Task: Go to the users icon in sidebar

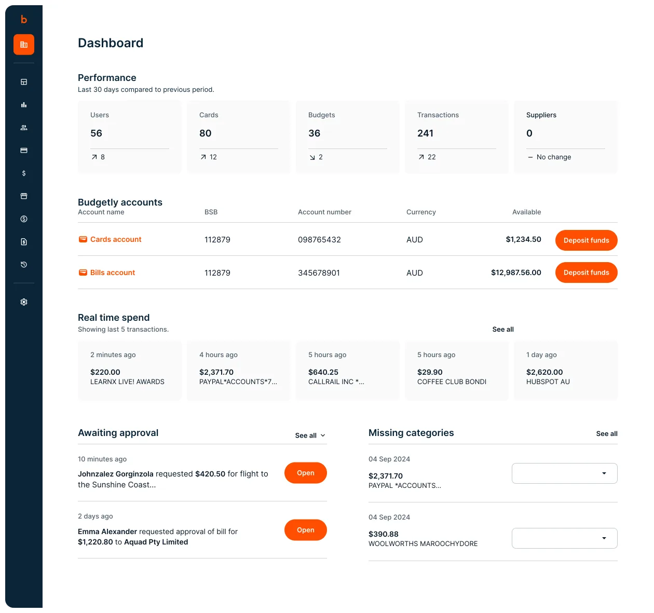Action: [x=24, y=128]
